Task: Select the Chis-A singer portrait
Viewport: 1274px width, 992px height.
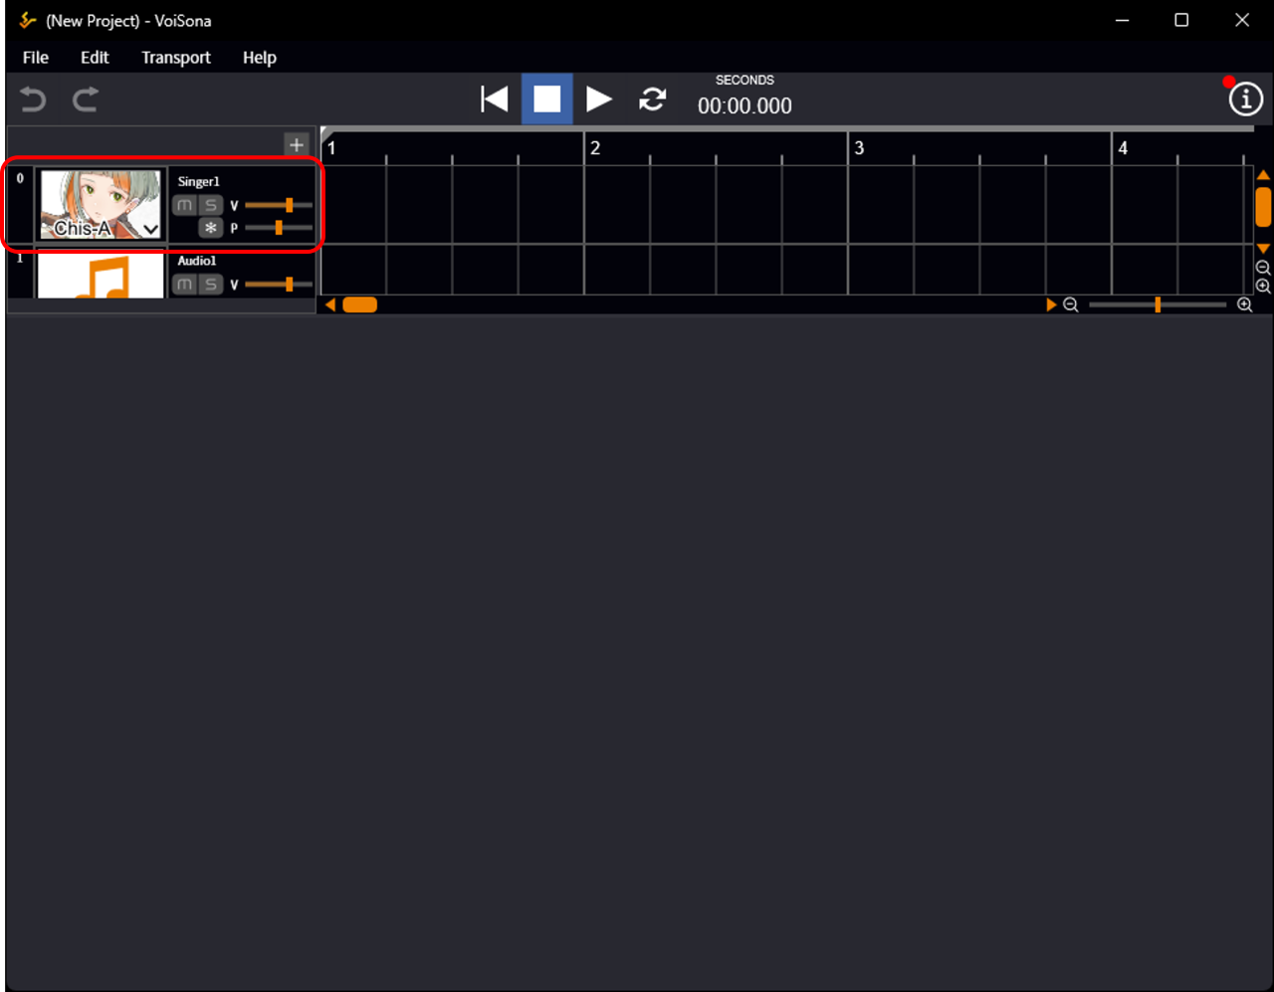Action: point(101,205)
